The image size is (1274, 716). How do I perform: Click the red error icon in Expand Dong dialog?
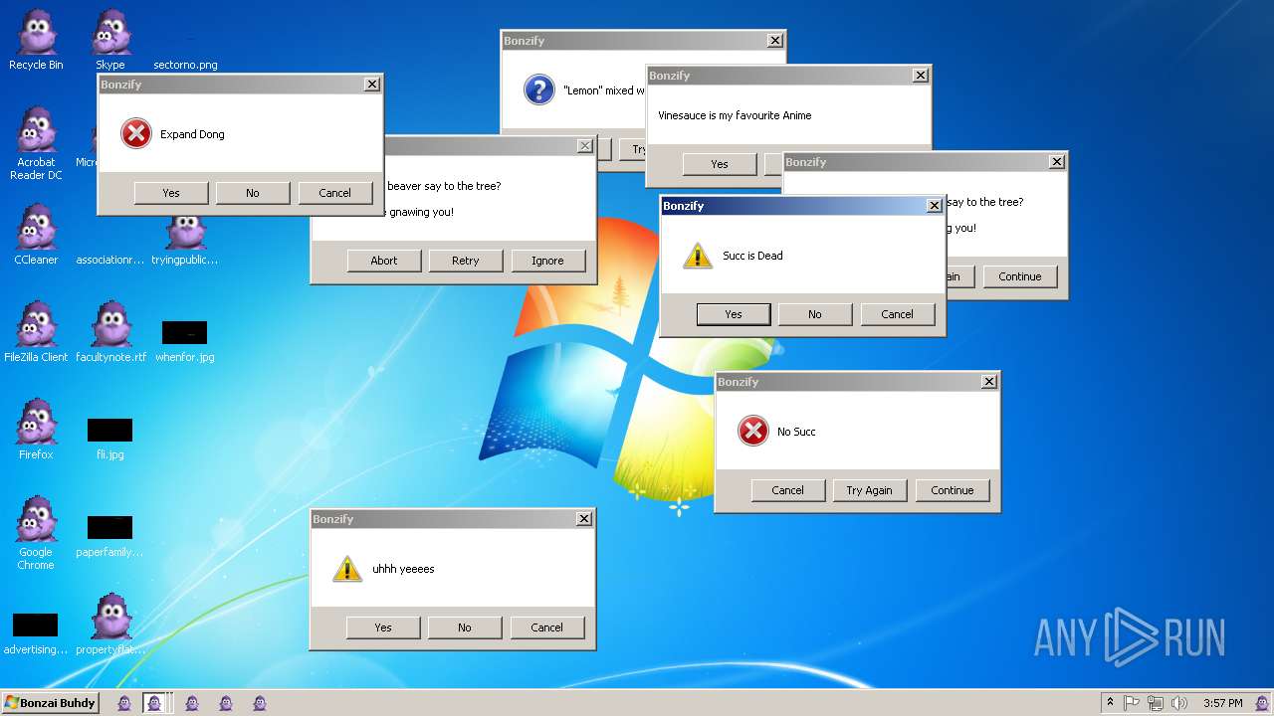tap(136, 133)
